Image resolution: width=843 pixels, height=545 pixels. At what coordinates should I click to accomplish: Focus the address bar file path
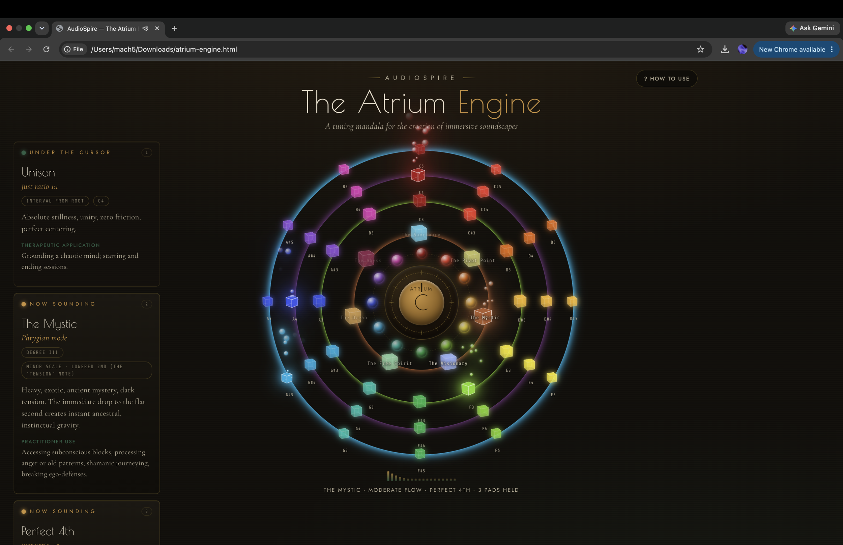click(x=164, y=49)
